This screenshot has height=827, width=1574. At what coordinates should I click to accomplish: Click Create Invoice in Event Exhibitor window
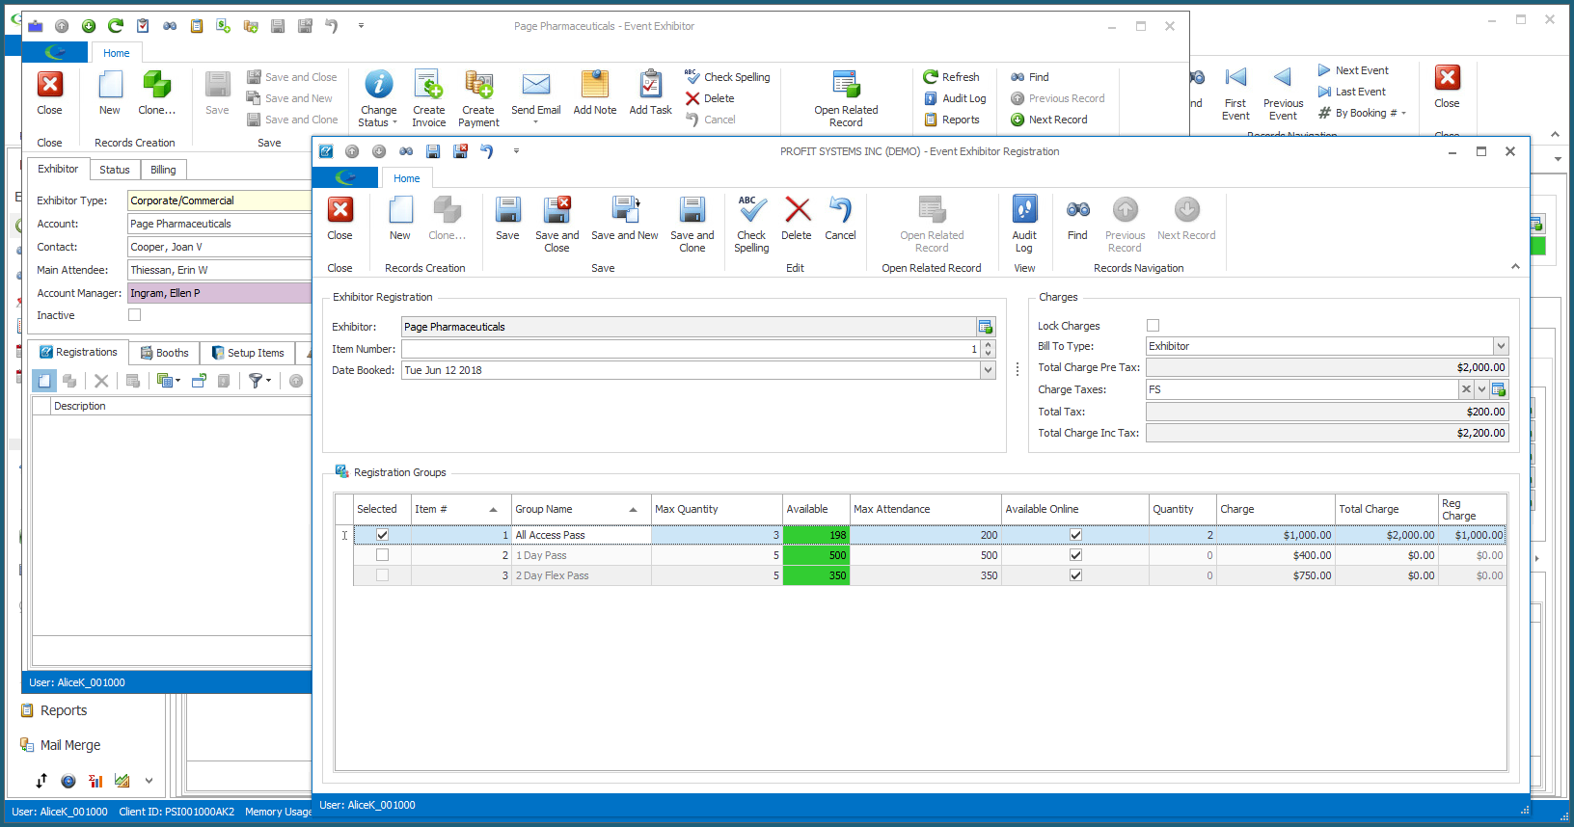click(429, 98)
